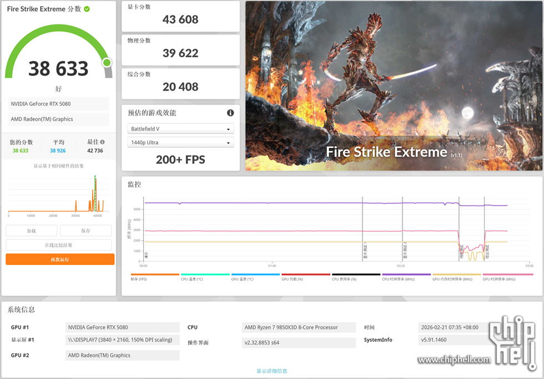The height and width of the screenshot is (379, 544).
Task: Click the info icon next to 最佳
Action: coord(102,142)
